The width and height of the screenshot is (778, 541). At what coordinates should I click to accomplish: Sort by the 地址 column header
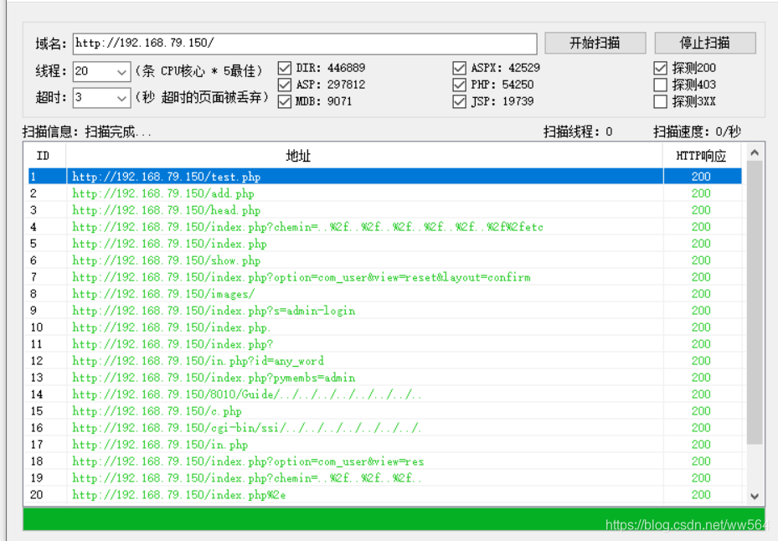[364, 156]
